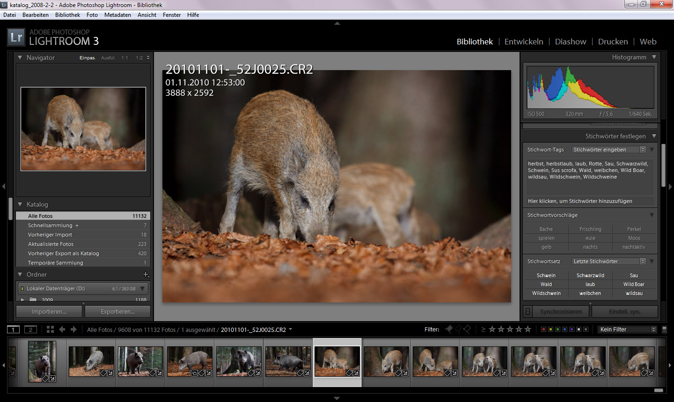674x402 pixels.
Task: Click Einstell. syn. button
Action: 625,311
